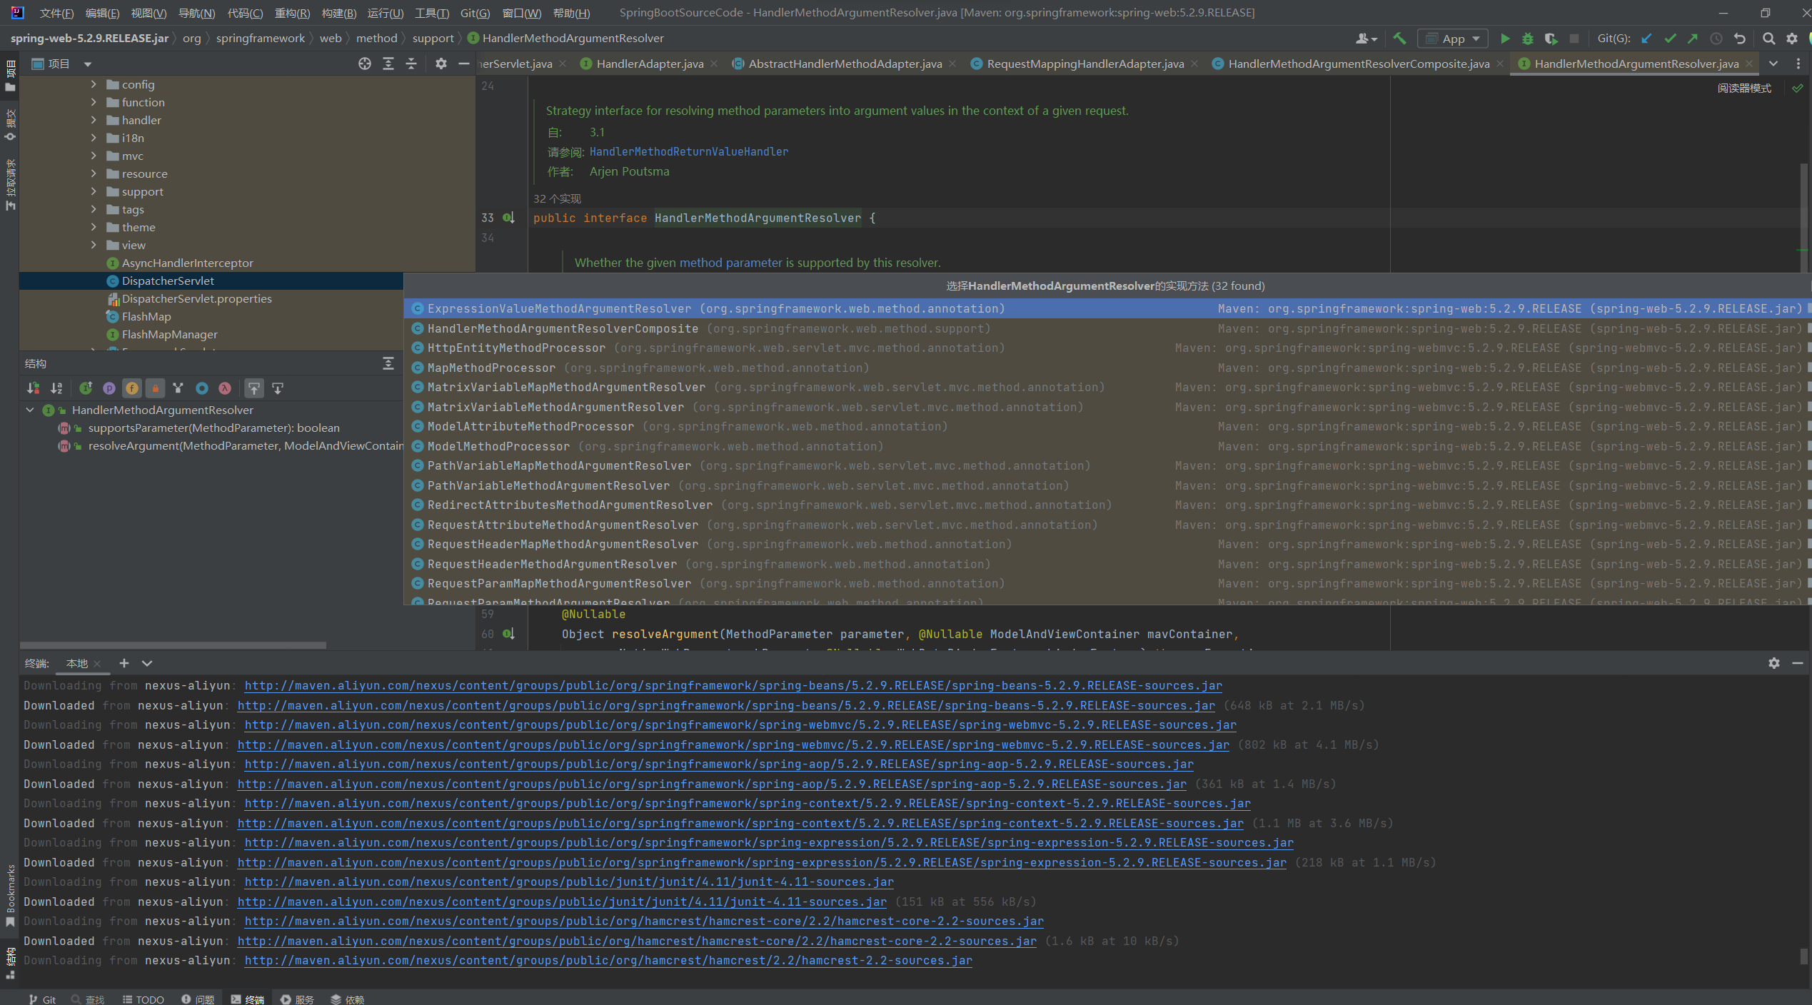Click the Build project hammer icon

(1399, 39)
